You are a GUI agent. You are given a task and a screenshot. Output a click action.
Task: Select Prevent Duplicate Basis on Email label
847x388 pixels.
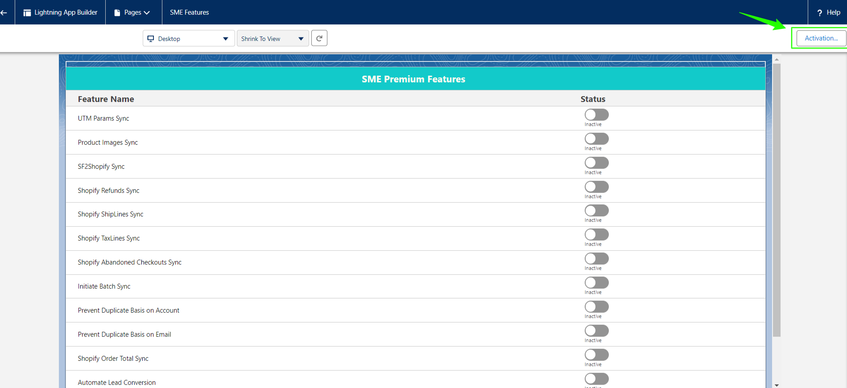(124, 335)
